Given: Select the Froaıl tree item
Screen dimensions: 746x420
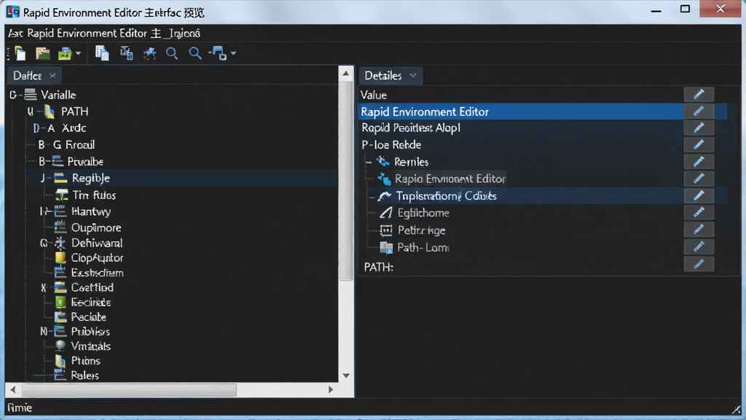Looking at the screenshot, I should coord(80,145).
